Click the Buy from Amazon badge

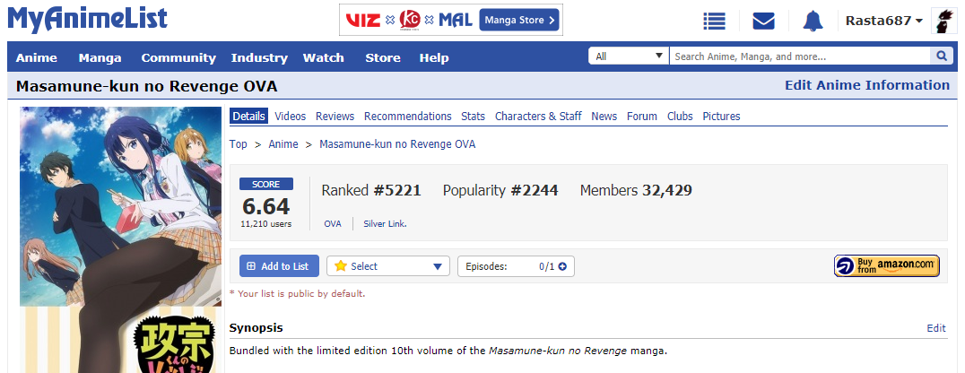887,266
